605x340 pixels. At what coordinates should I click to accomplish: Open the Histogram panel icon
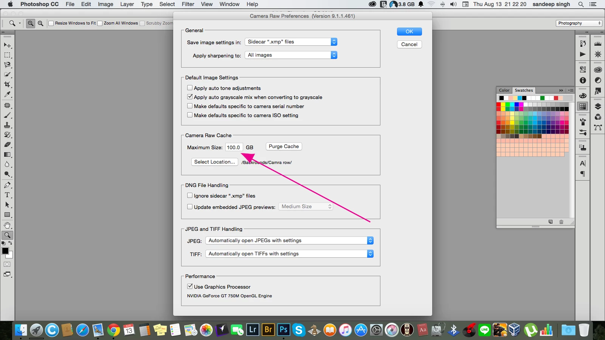click(598, 44)
